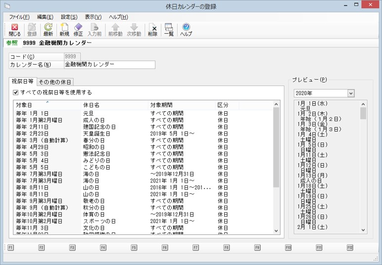The image size is (382, 265).
Task: Select the 春分の日 row
Action: tap(143, 140)
